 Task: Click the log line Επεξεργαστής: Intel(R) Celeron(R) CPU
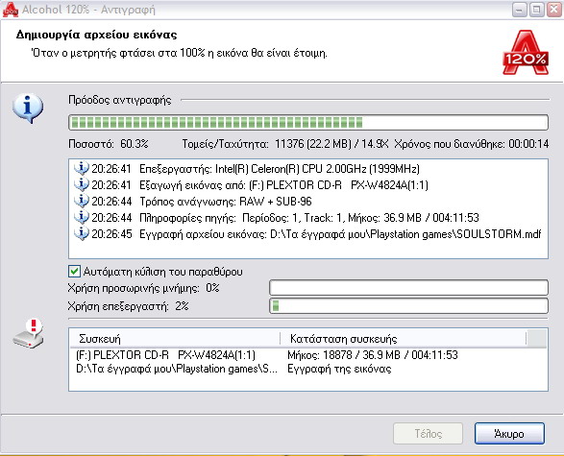[280, 169]
